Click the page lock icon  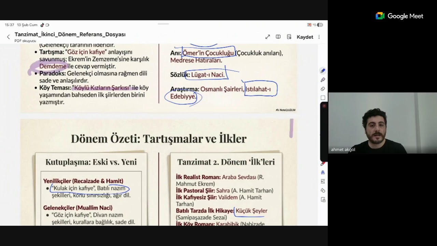pos(323,200)
